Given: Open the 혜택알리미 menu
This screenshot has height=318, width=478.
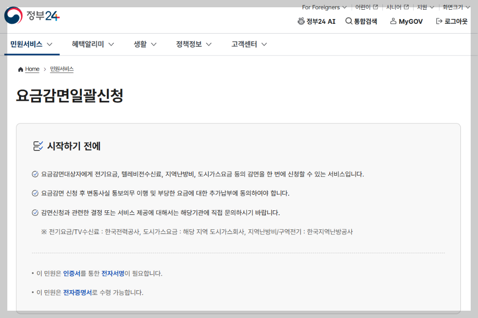Looking at the screenshot, I should pos(88,44).
